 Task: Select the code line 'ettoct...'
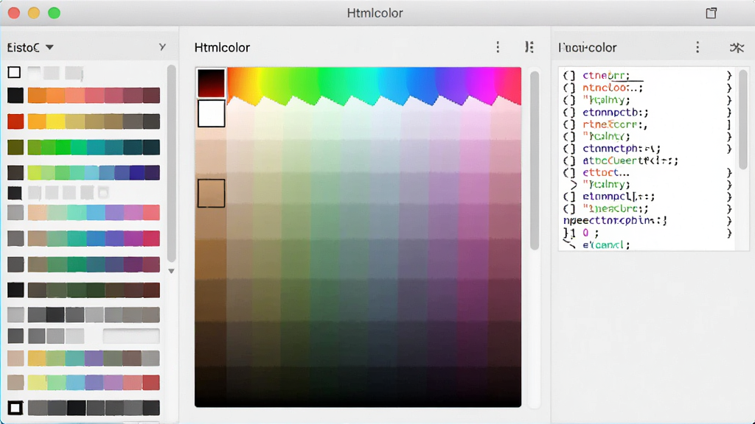pos(606,172)
